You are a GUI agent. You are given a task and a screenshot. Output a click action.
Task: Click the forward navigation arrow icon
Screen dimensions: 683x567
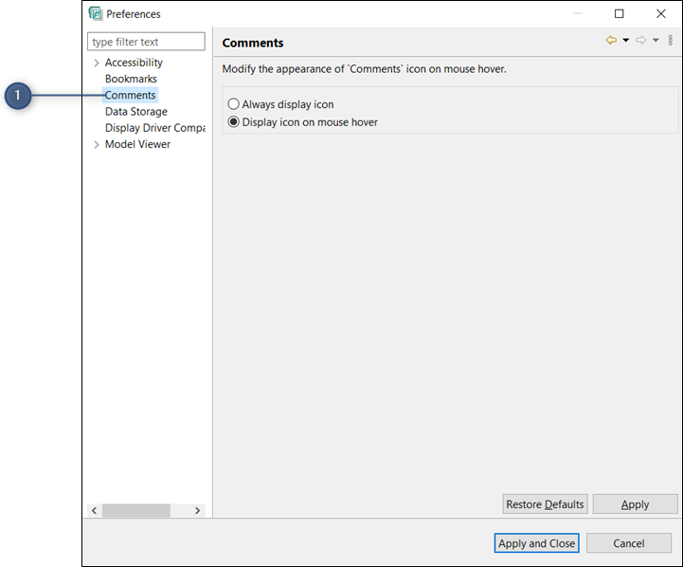tap(641, 41)
